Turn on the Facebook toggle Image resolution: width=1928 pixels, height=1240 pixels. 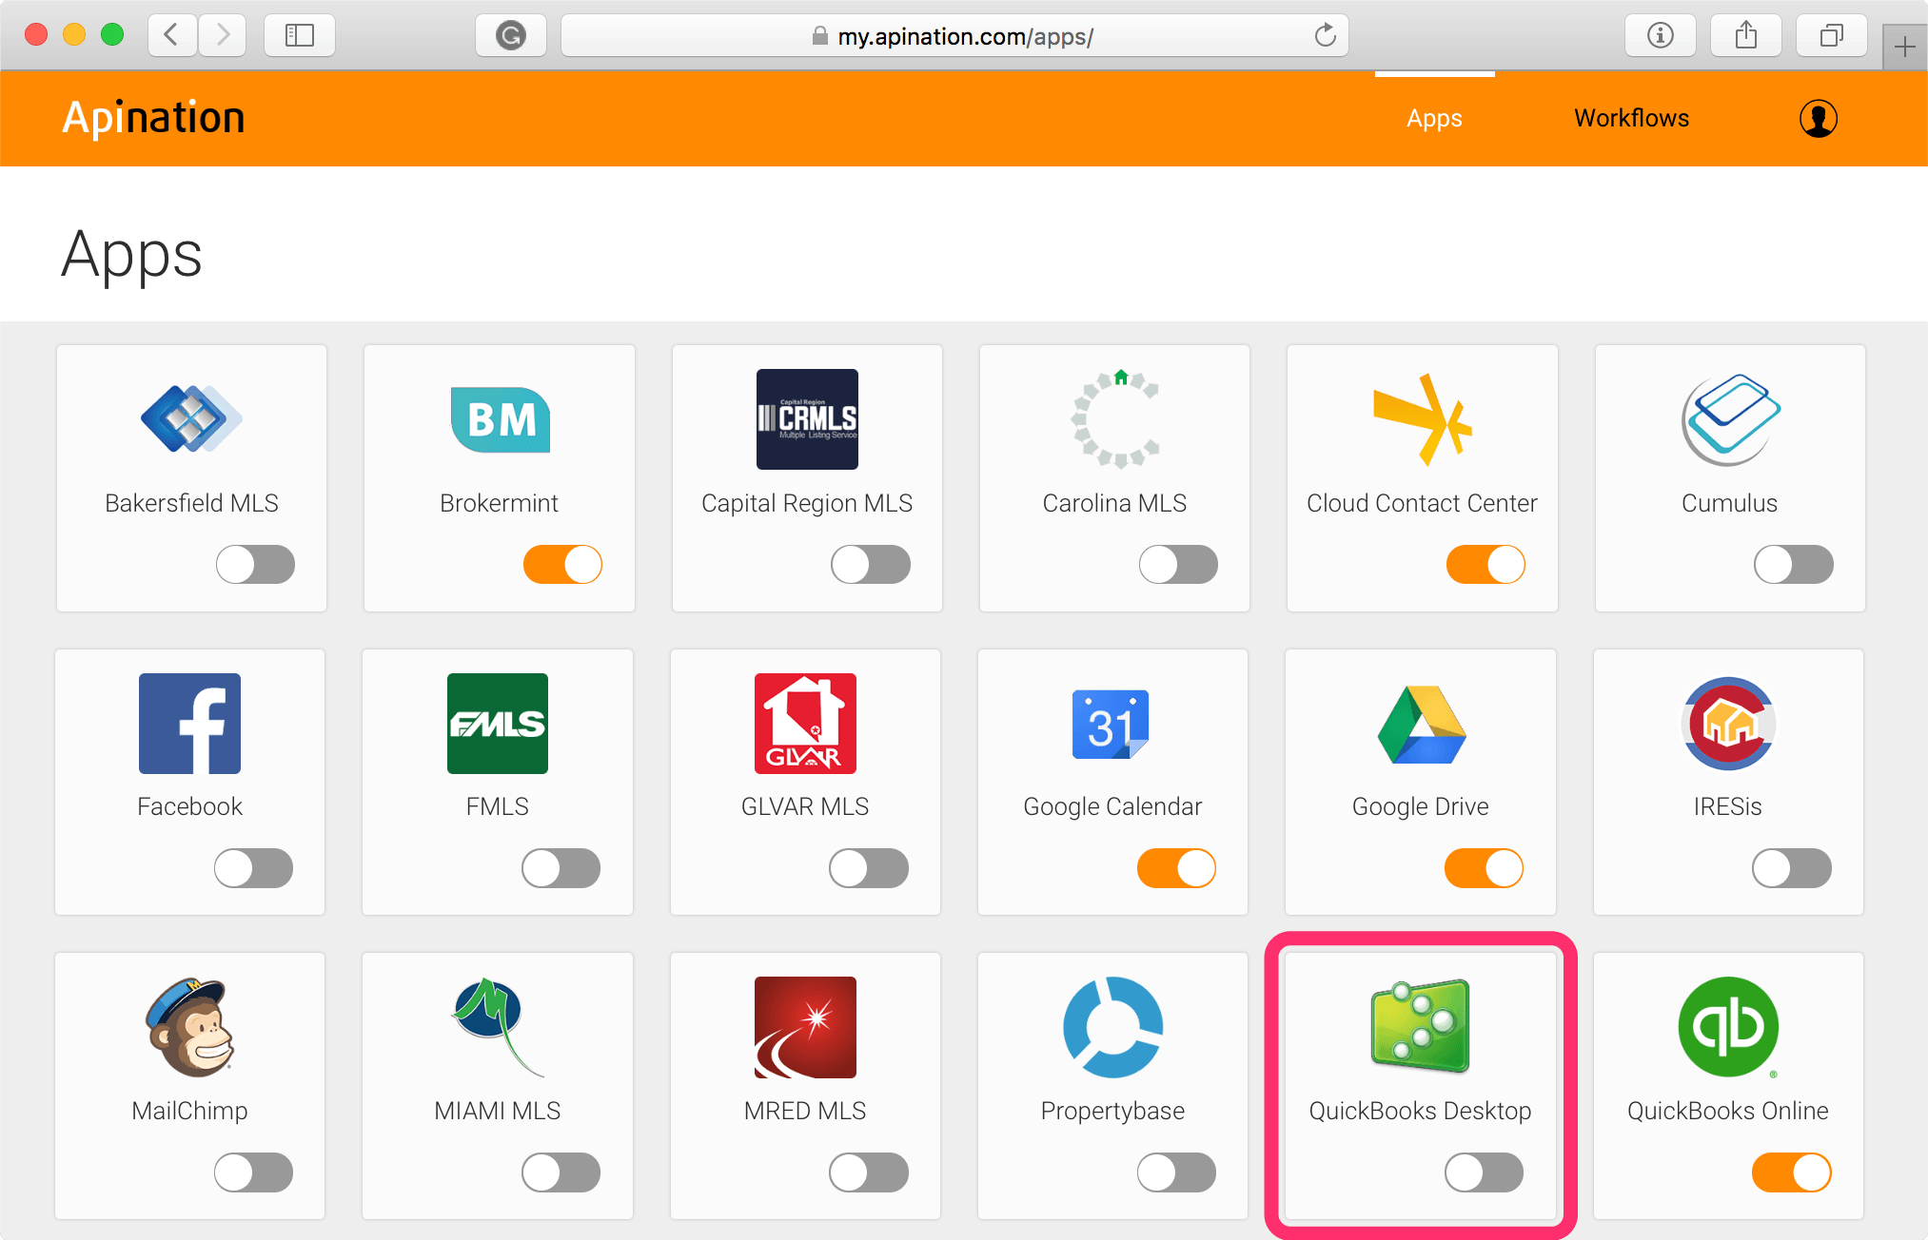[x=253, y=868]
